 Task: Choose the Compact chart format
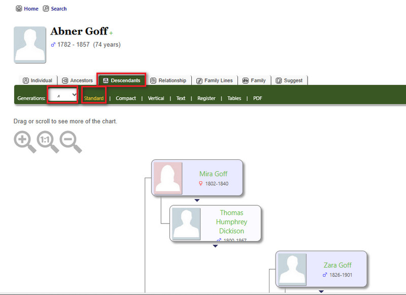126,99
